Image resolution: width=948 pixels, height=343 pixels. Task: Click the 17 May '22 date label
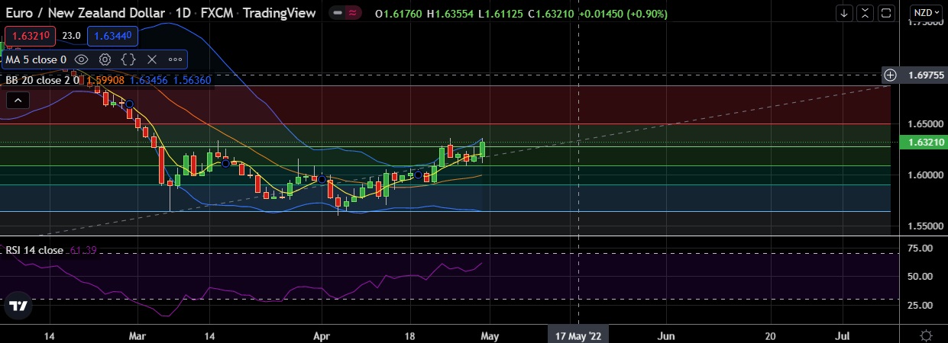tap(578, 335)
